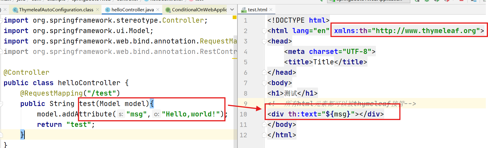Click line number 5 in test.html gutter
The image size is (488, 148).
245,62
